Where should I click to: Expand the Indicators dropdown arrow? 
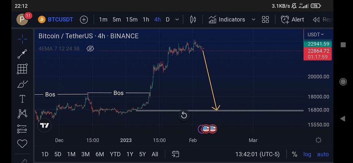click(253, 19)
